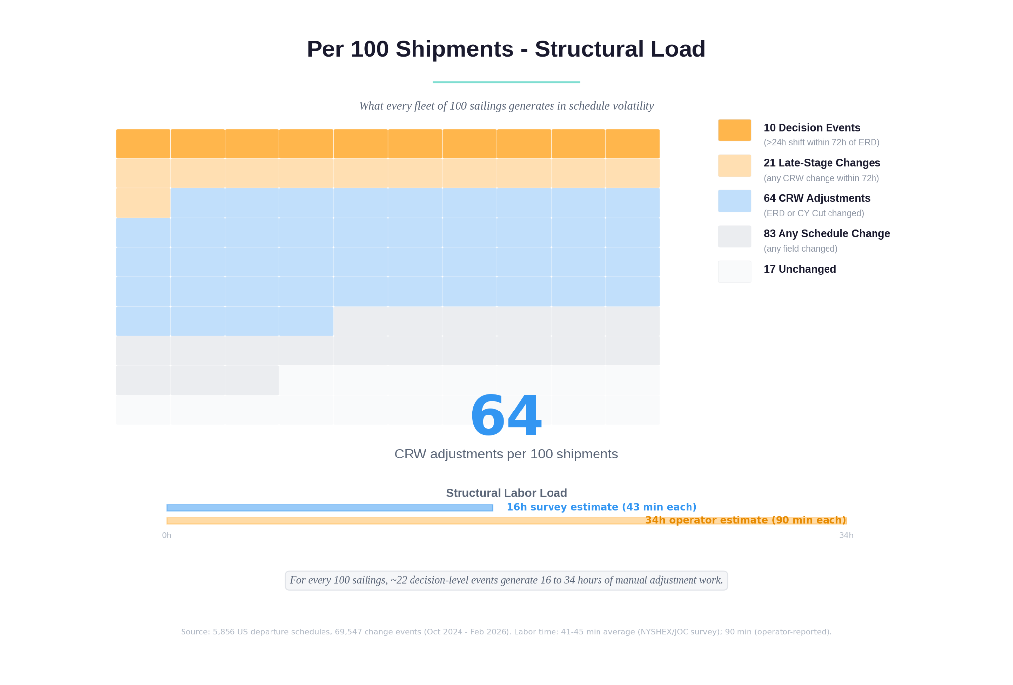Viewport: 1013px width, 685px height.
Task: Click the "83 Any Schedule Change" label
Action: [x=827, y=234]
